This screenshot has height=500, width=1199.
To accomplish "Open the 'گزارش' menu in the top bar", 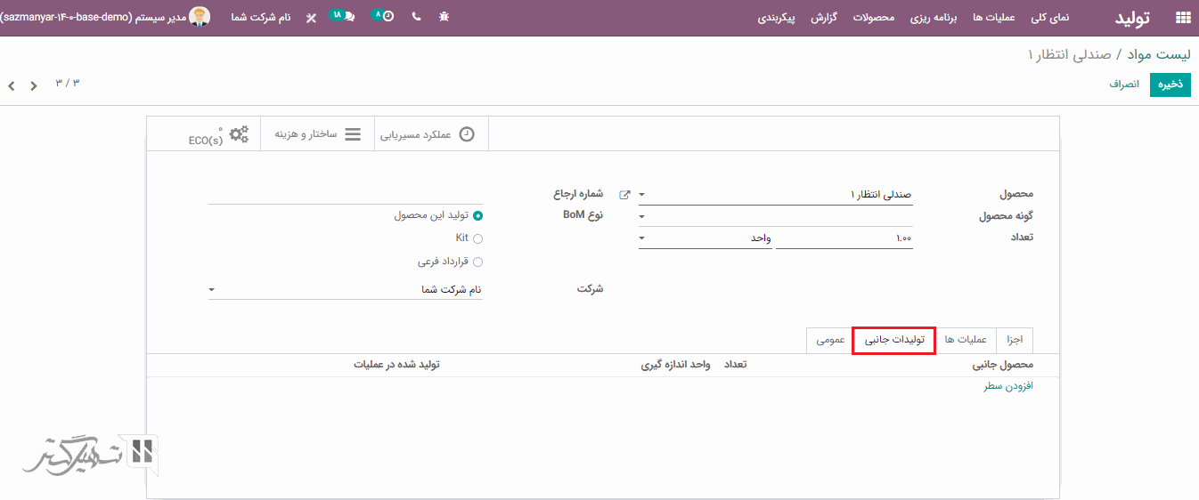I will (x=822, y=18).
